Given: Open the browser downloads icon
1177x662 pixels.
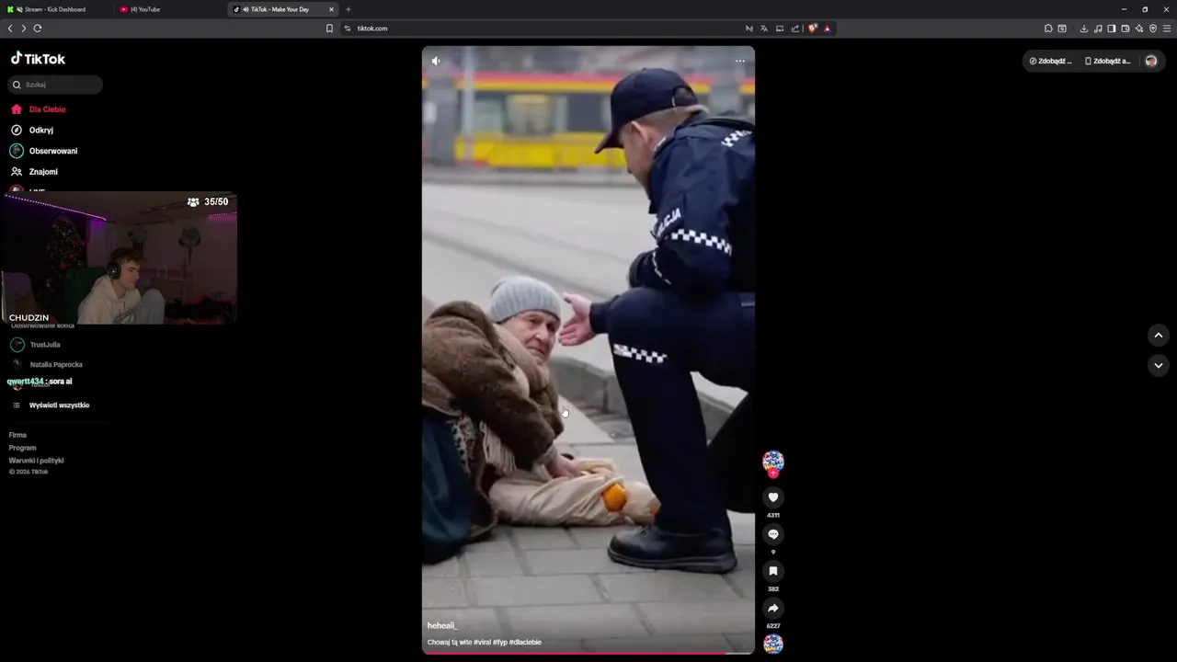Looking at the screenshot, I should [x=1084, y=29].
